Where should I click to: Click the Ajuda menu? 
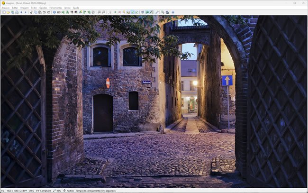point(76,8)
